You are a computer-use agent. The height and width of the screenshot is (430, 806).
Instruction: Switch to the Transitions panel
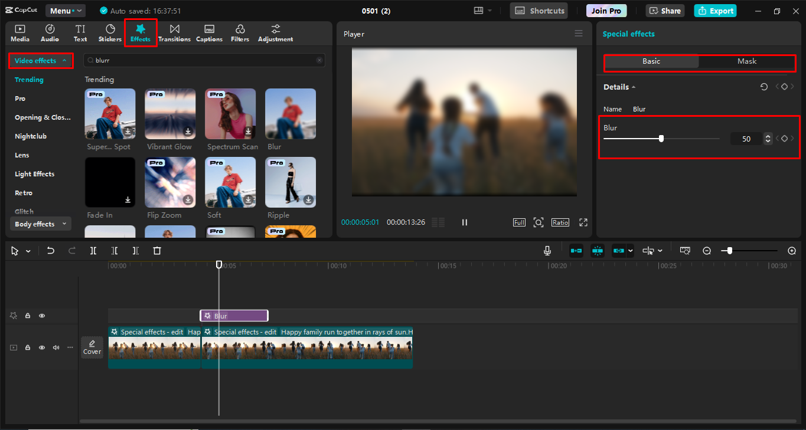click(x=174, y=32)
